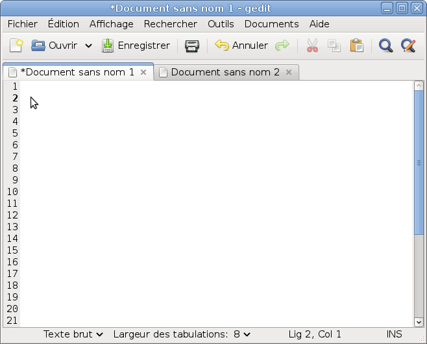The height and width of the screenshot is (344, 427).
Task: Switch to Document sans nom 2 tab
Action: click(x=225, y=72)
